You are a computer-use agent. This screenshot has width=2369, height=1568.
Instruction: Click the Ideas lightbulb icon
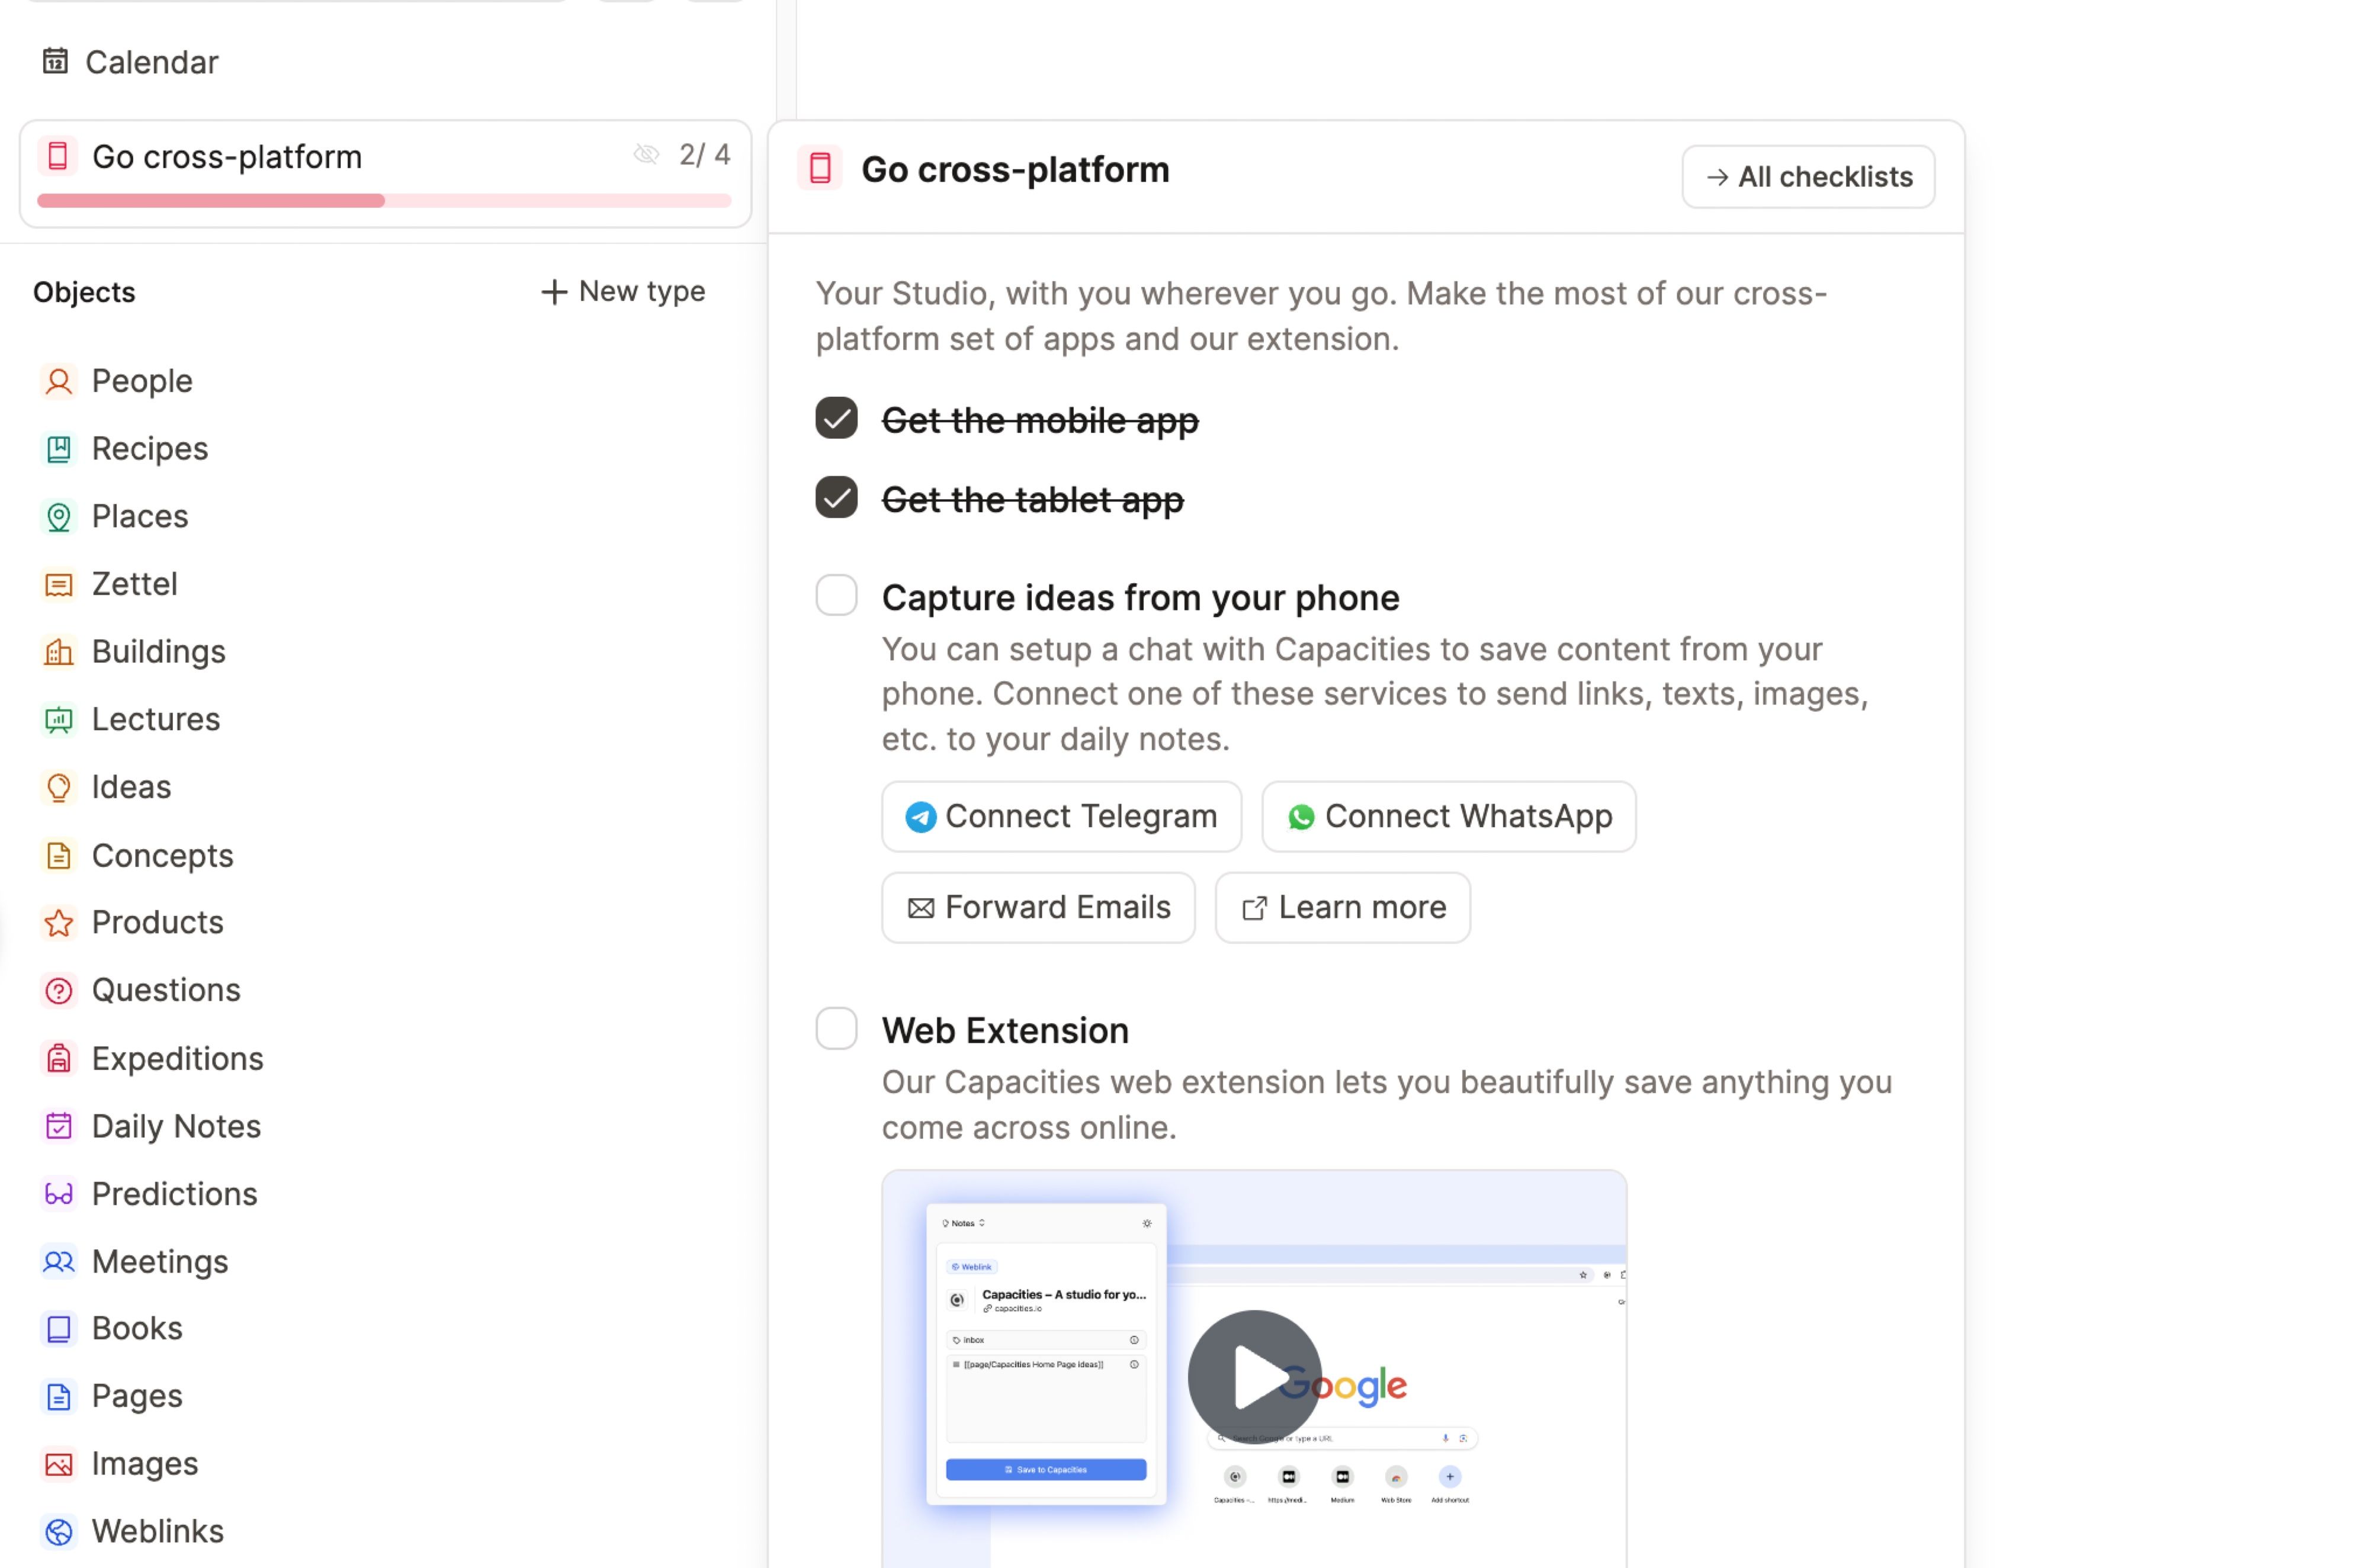click(58, 787)
